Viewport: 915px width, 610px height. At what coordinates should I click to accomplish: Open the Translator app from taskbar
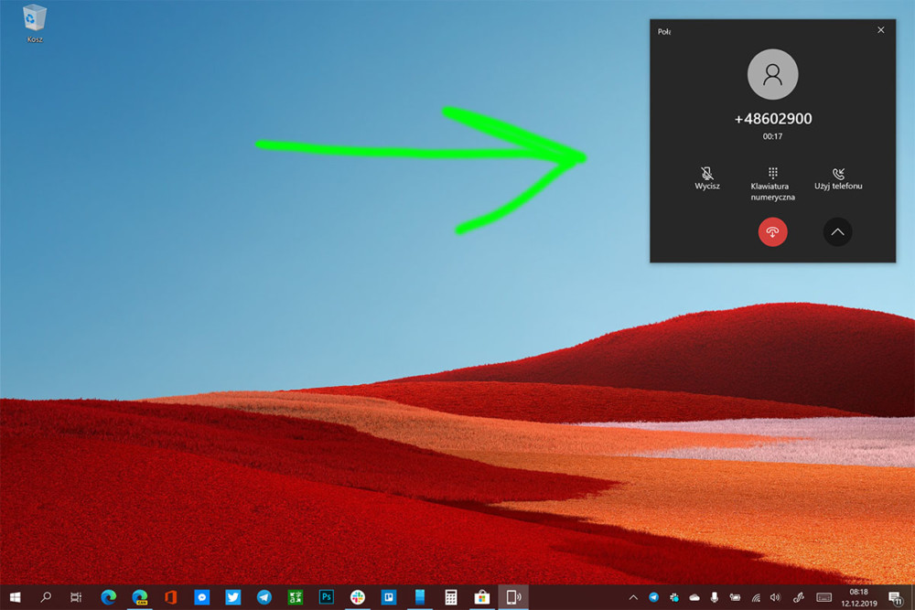296,597
